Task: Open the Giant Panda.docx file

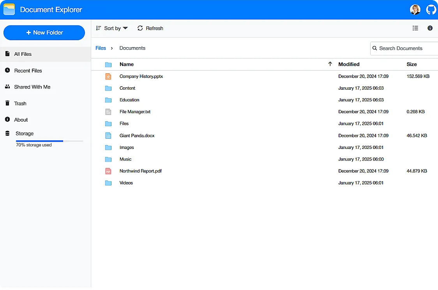Action: click(x=137, y=135)
